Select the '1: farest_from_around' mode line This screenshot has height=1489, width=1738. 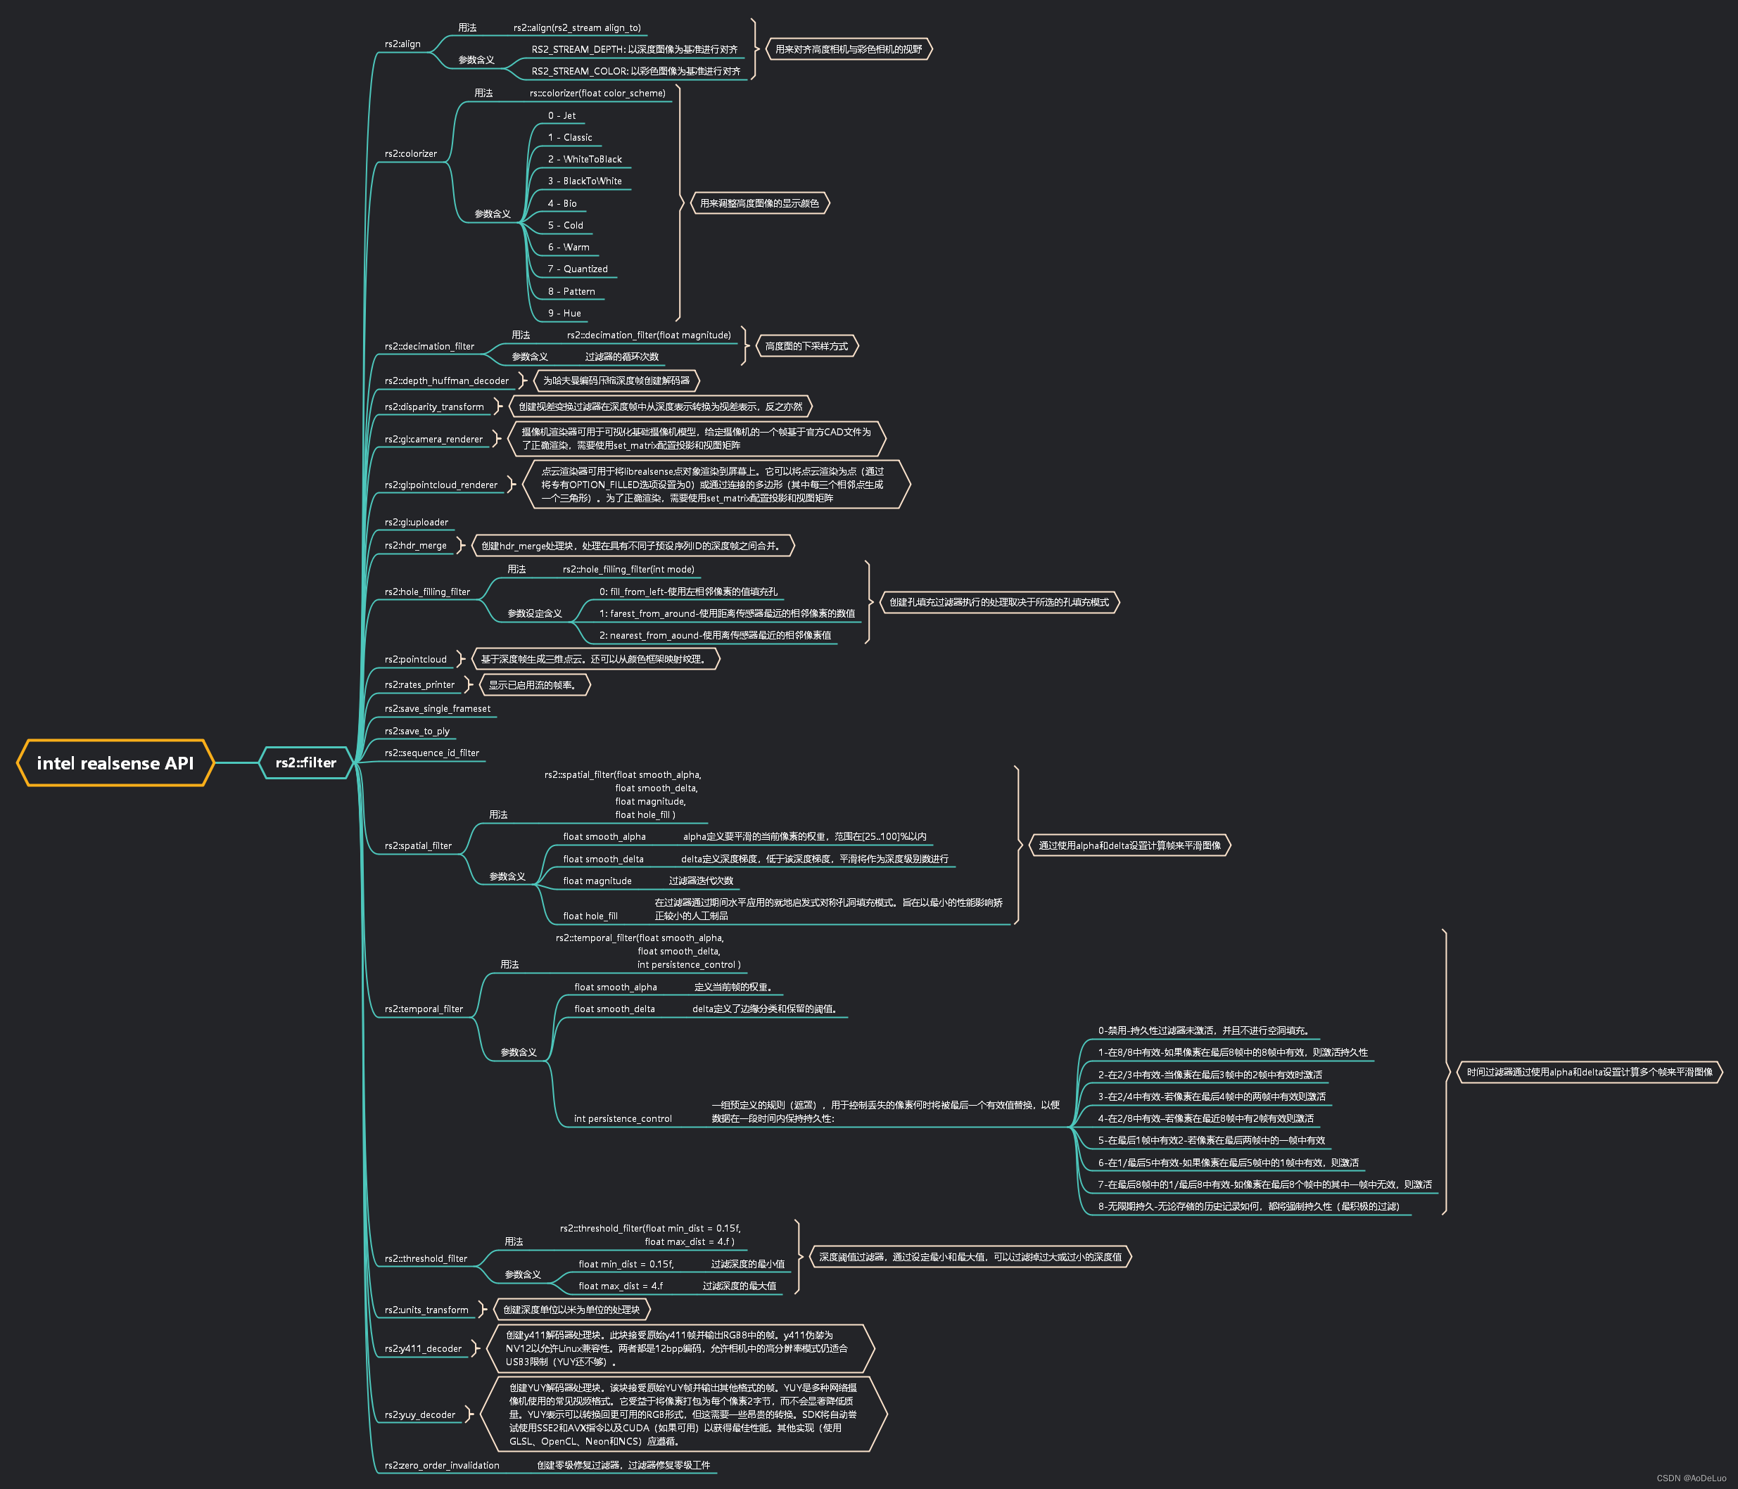pyautogui.click(x=728, y=614)
